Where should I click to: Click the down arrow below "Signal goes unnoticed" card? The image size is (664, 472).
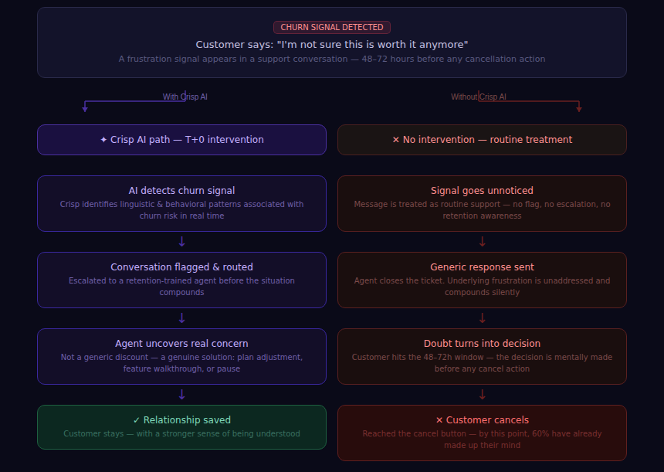[483, 242]
